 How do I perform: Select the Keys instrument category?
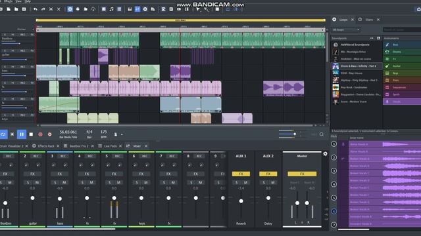(402, 73)
